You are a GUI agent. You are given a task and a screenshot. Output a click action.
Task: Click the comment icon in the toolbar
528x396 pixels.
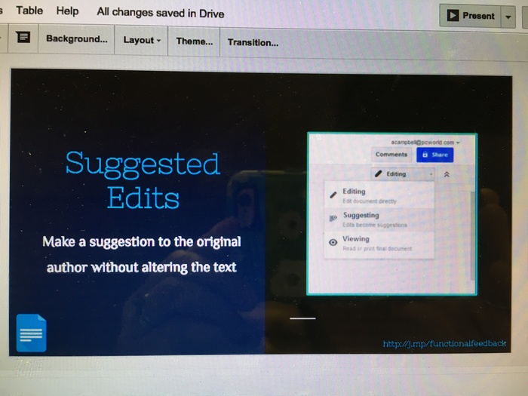[x=23, y=38]
